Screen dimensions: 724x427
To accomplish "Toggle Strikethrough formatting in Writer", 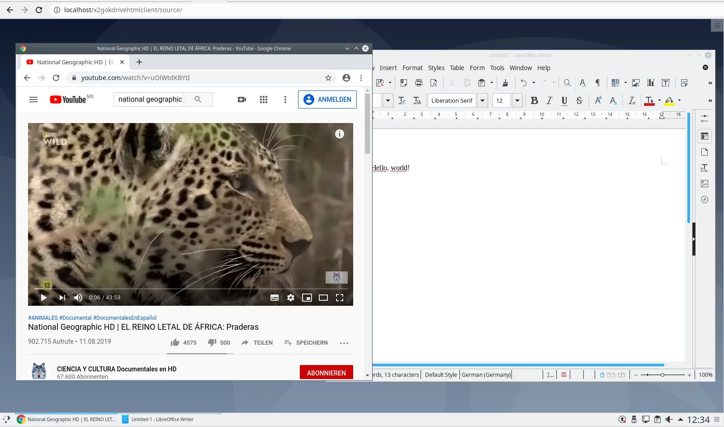I will click(x=579, y=100).
